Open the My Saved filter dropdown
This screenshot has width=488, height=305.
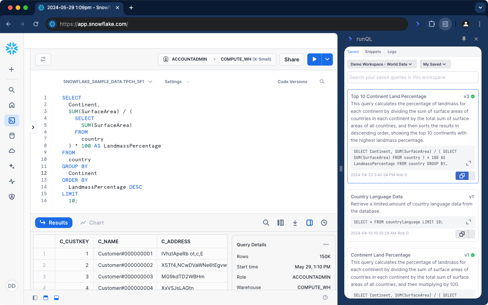pos(435,64)
